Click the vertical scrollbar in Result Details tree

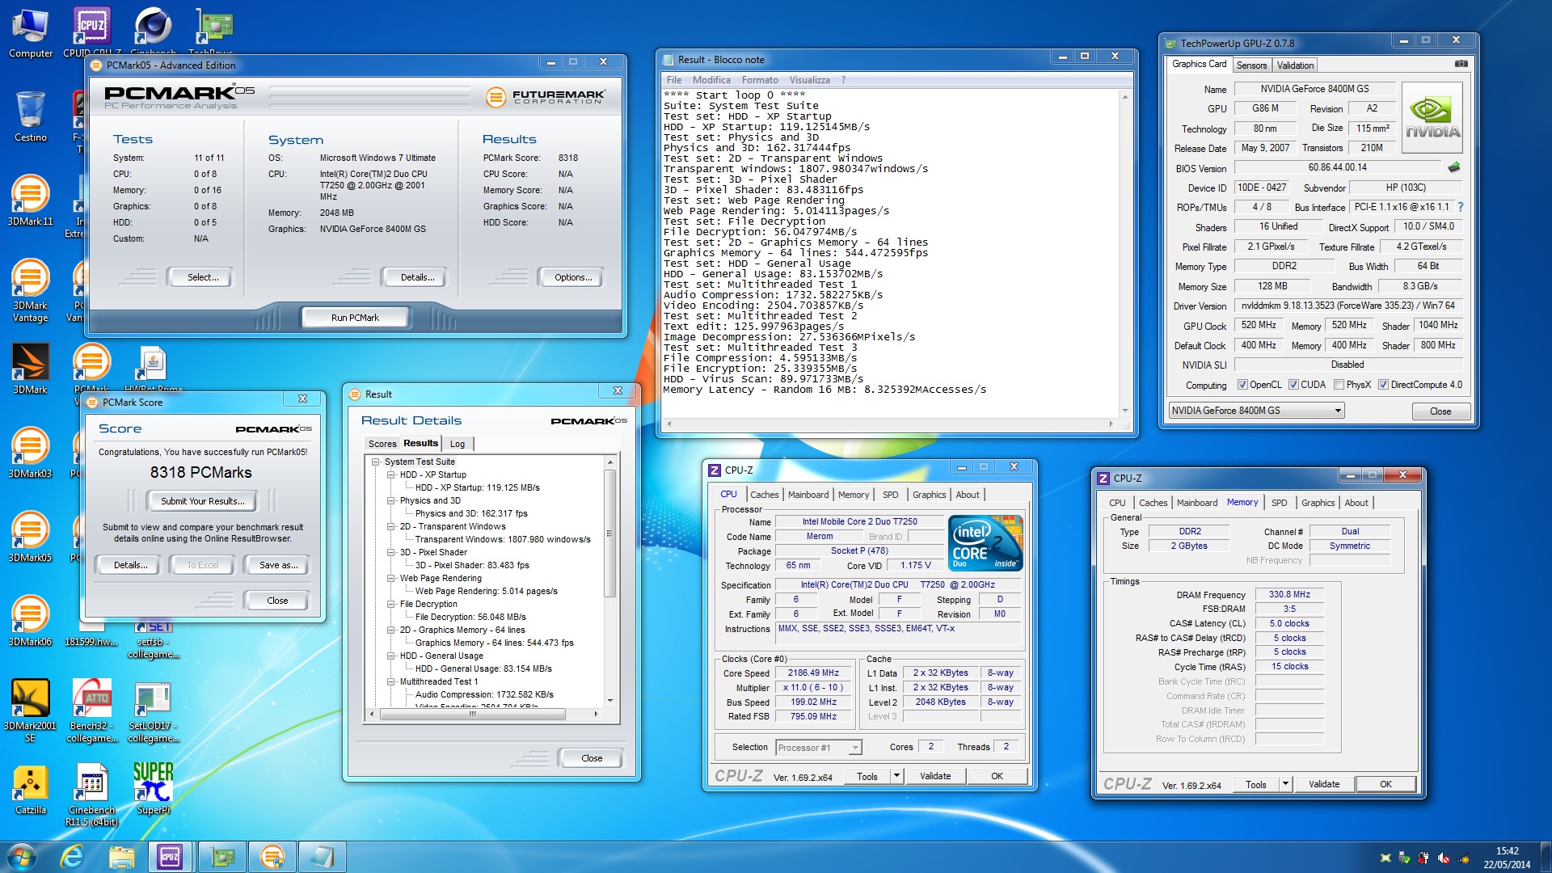[609, 582]
